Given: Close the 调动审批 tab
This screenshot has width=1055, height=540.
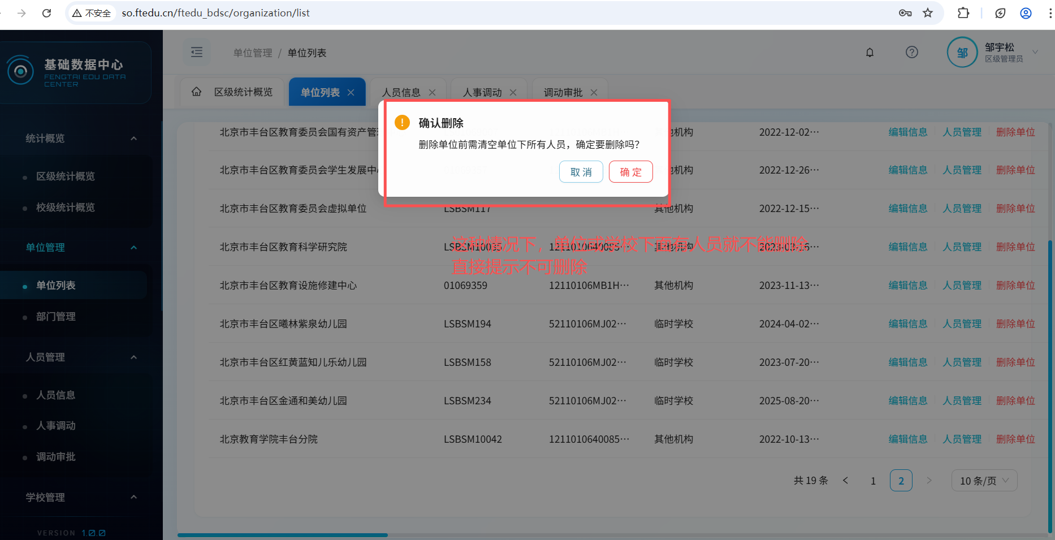Looking at the screenshot, I should (x=594, y=92).
